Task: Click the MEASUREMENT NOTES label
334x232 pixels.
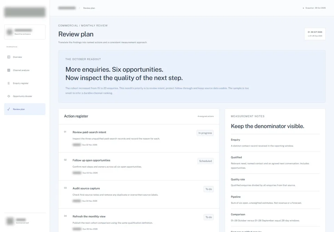Action: coord(247,116)
